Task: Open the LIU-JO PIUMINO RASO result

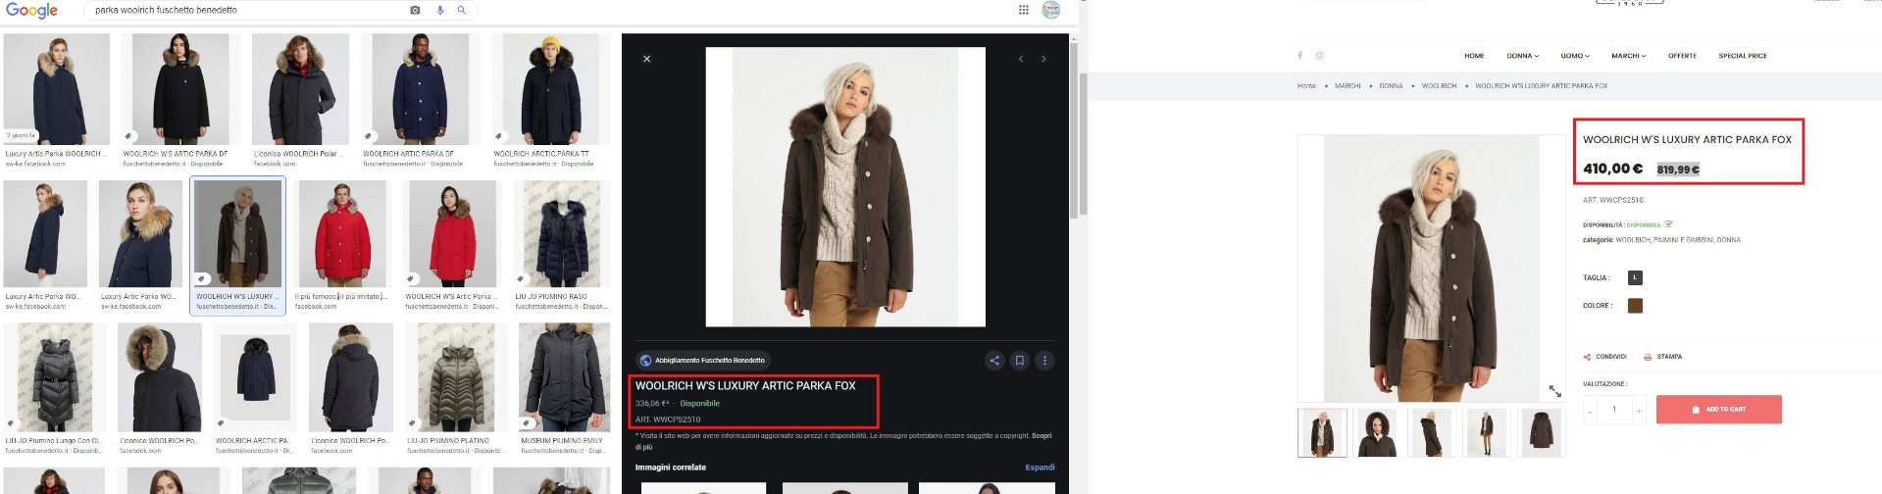Action: tap(562, 233)
